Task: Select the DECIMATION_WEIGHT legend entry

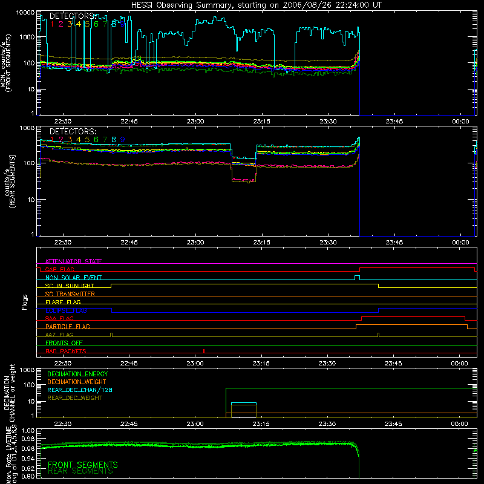Action: point(77,382)
